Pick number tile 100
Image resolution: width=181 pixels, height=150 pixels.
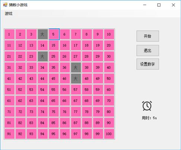[x=109, y=134]
